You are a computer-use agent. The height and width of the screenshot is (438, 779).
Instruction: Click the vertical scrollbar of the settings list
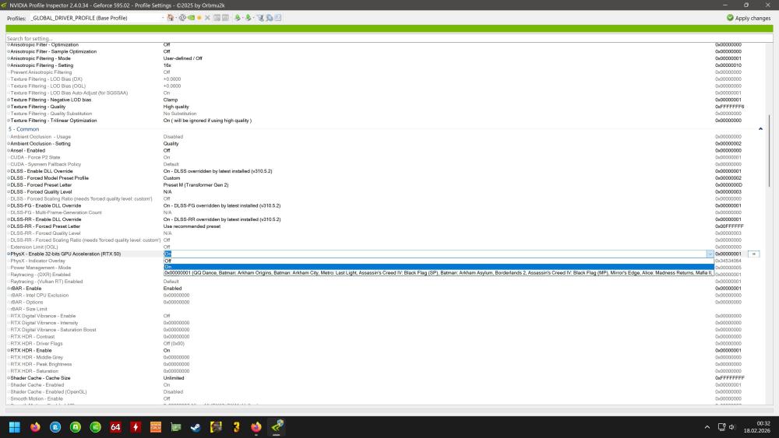click(x=770, y=150)
